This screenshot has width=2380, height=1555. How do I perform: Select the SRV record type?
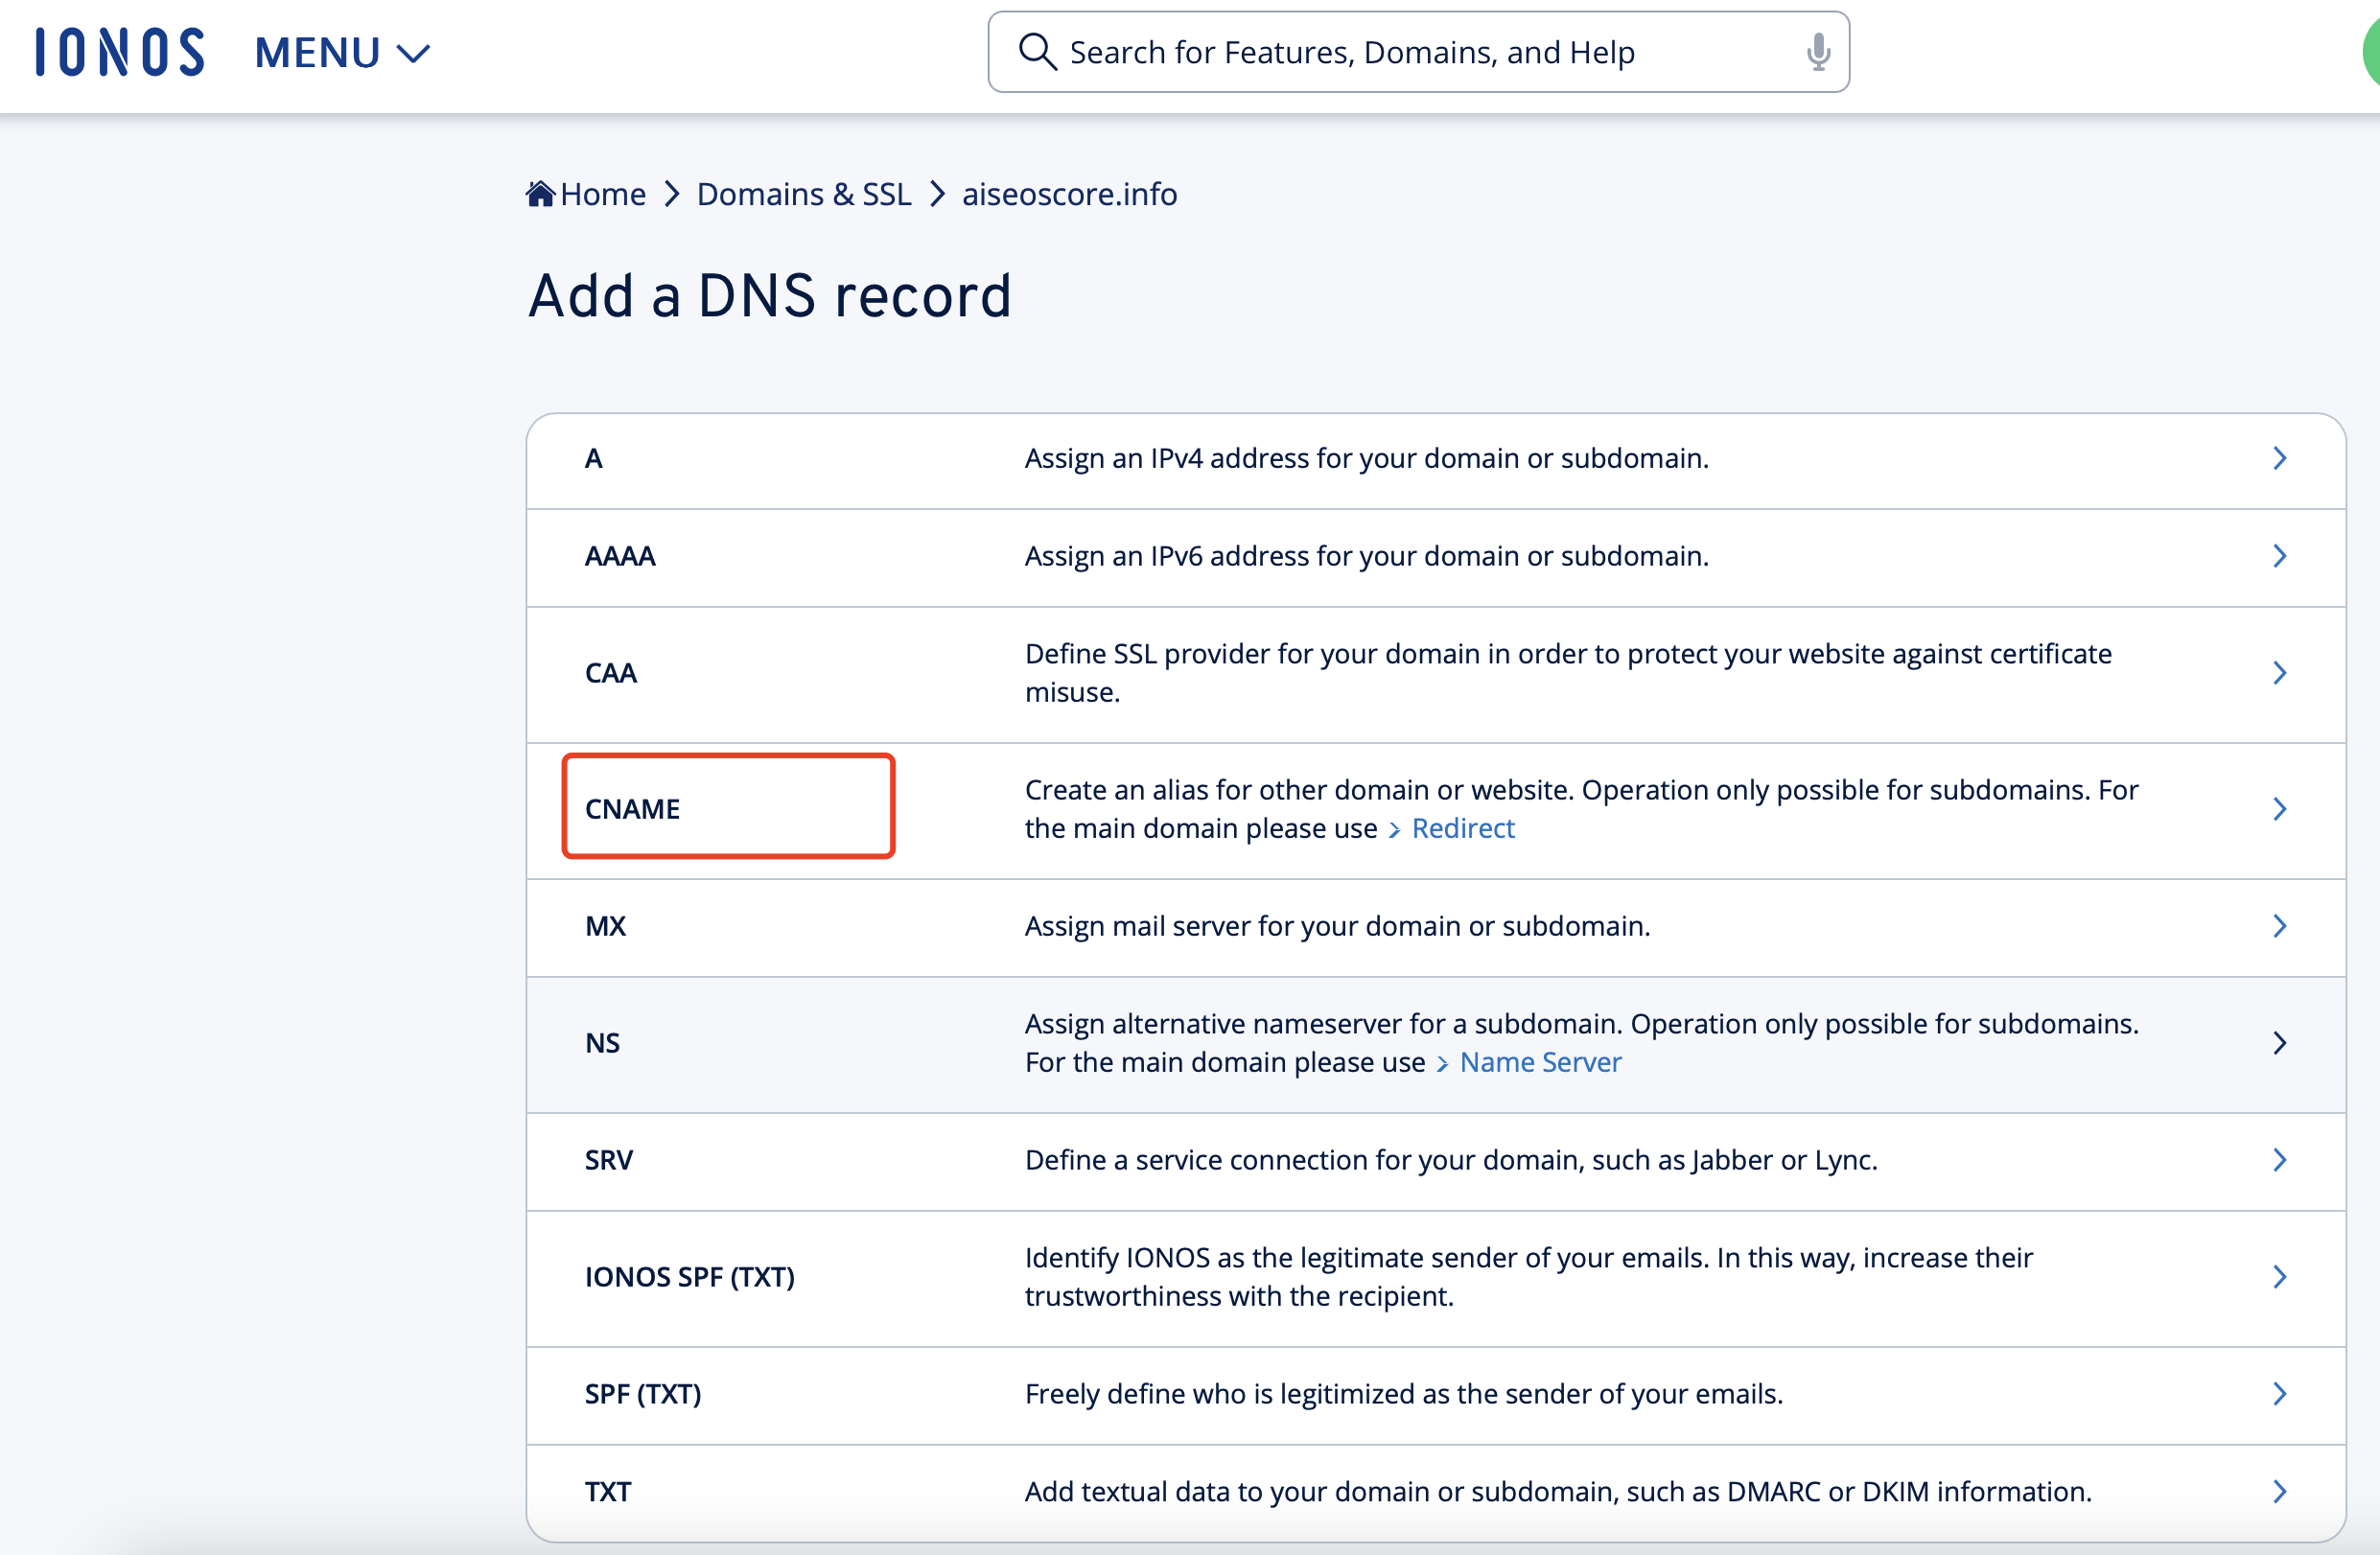coord(1435,1160)
